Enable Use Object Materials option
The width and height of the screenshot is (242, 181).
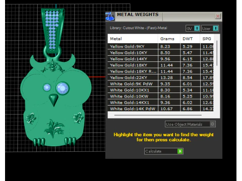tap(190, 124)
